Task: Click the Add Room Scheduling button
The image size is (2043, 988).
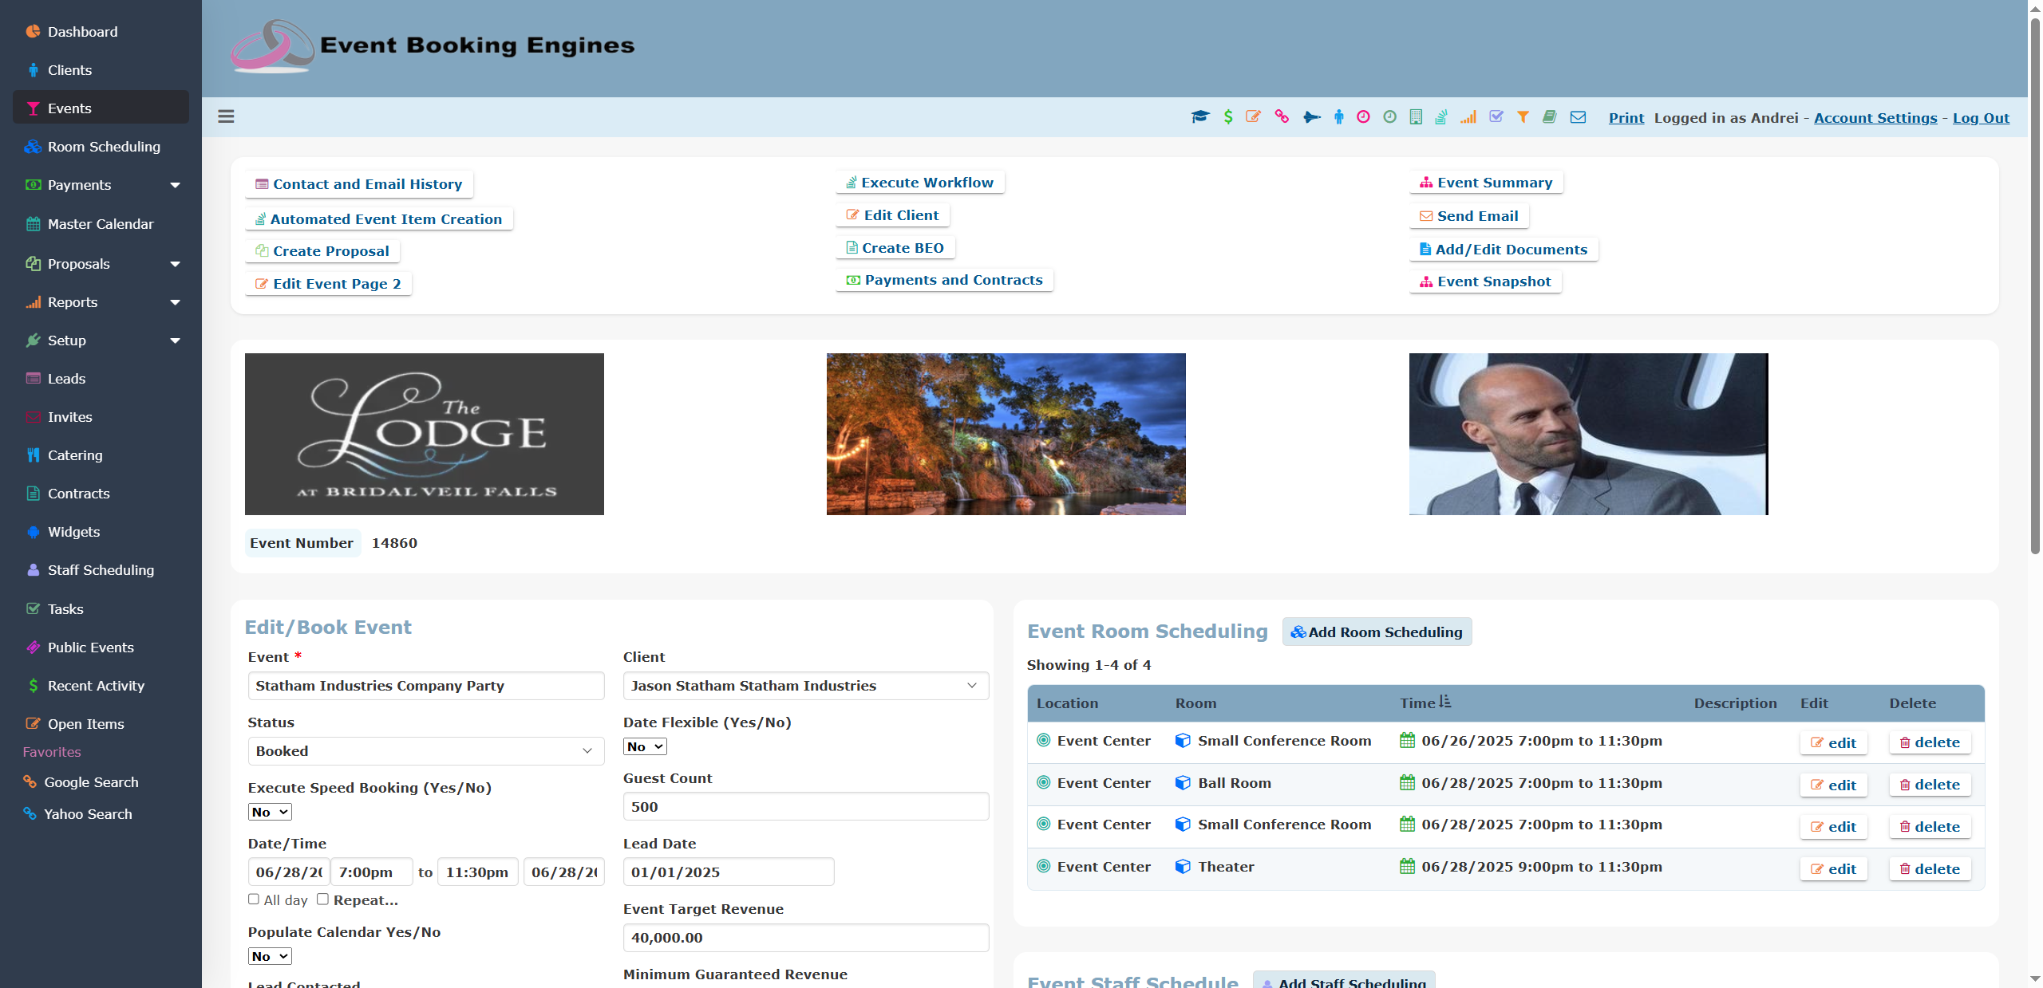Action: [1377, 632]
